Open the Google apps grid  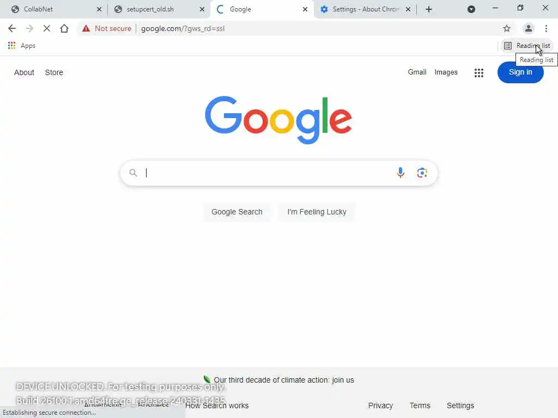[479, 72]
